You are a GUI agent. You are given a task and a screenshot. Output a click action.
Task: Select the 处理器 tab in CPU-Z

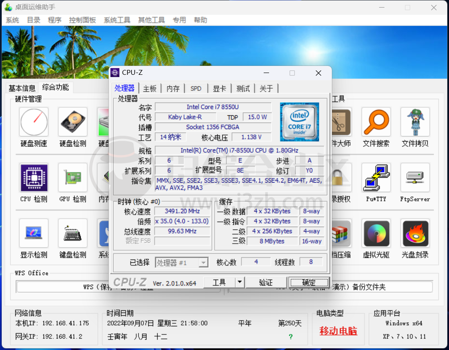[125, 88]
